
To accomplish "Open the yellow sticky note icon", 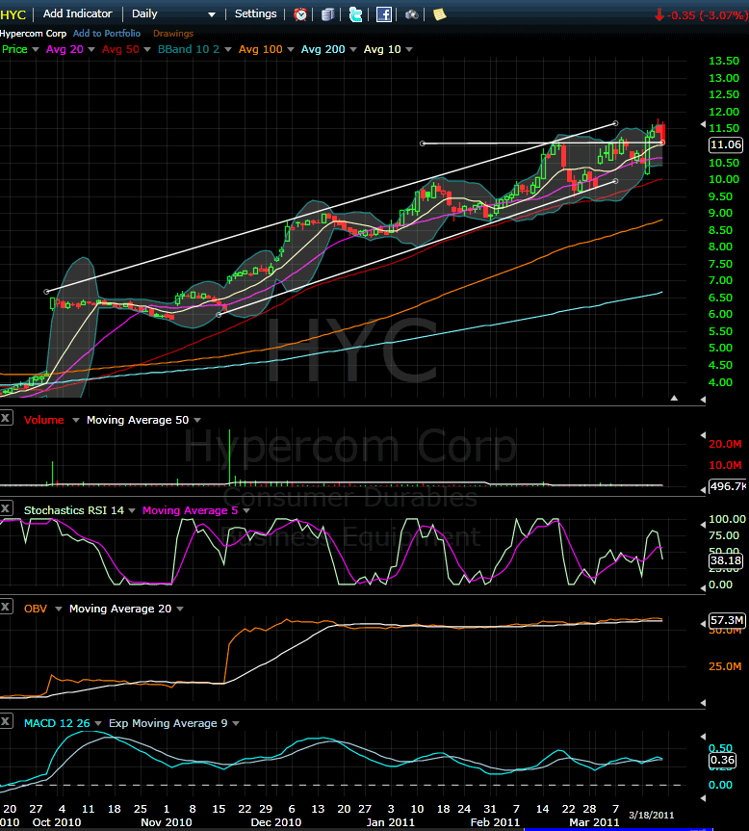I will click(x=439, y=14).
